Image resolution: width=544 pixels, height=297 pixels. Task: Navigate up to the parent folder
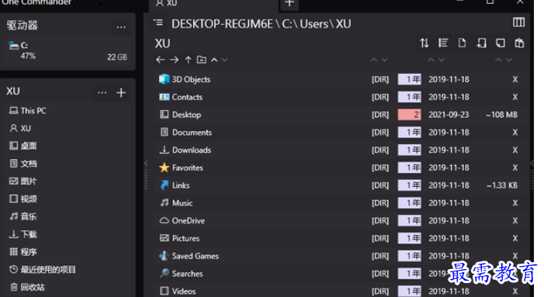[188, 60]
